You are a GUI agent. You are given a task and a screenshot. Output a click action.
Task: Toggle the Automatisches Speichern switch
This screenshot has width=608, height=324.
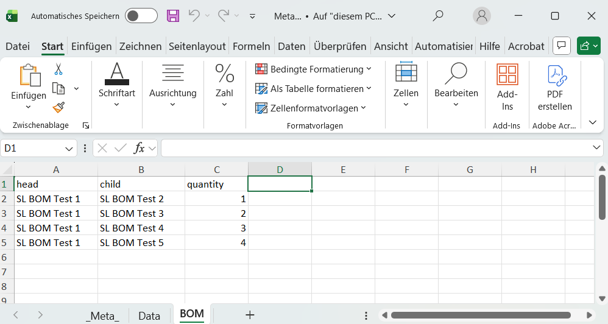[141, 16]
